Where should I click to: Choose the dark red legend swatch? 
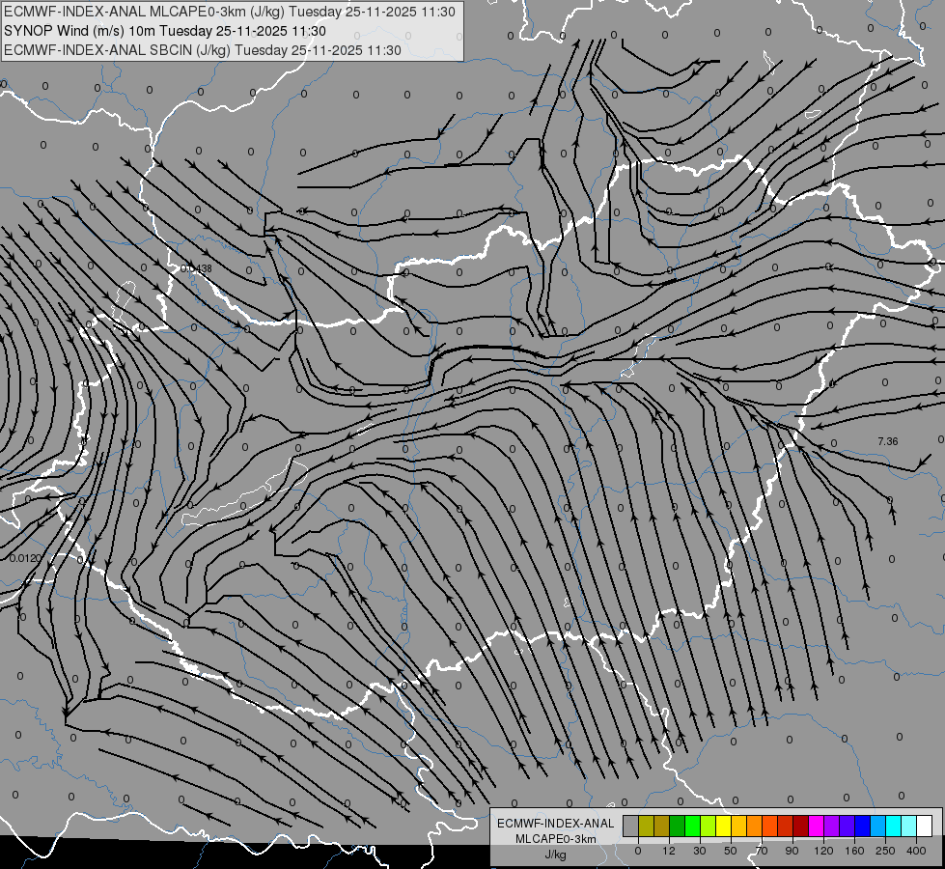(x=800, y=826)
